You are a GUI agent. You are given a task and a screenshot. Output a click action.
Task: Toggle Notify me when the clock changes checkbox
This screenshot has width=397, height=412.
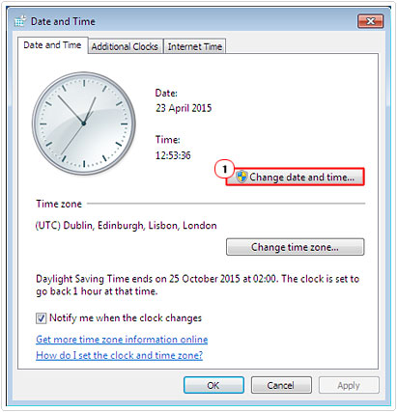(41, 318)
